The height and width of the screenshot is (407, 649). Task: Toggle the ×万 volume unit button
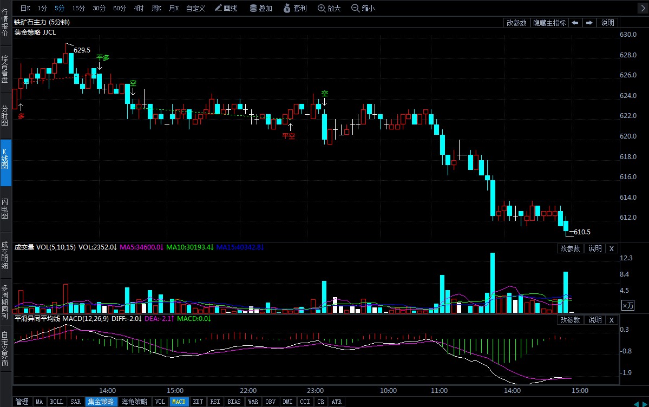(x=628, y=306)
